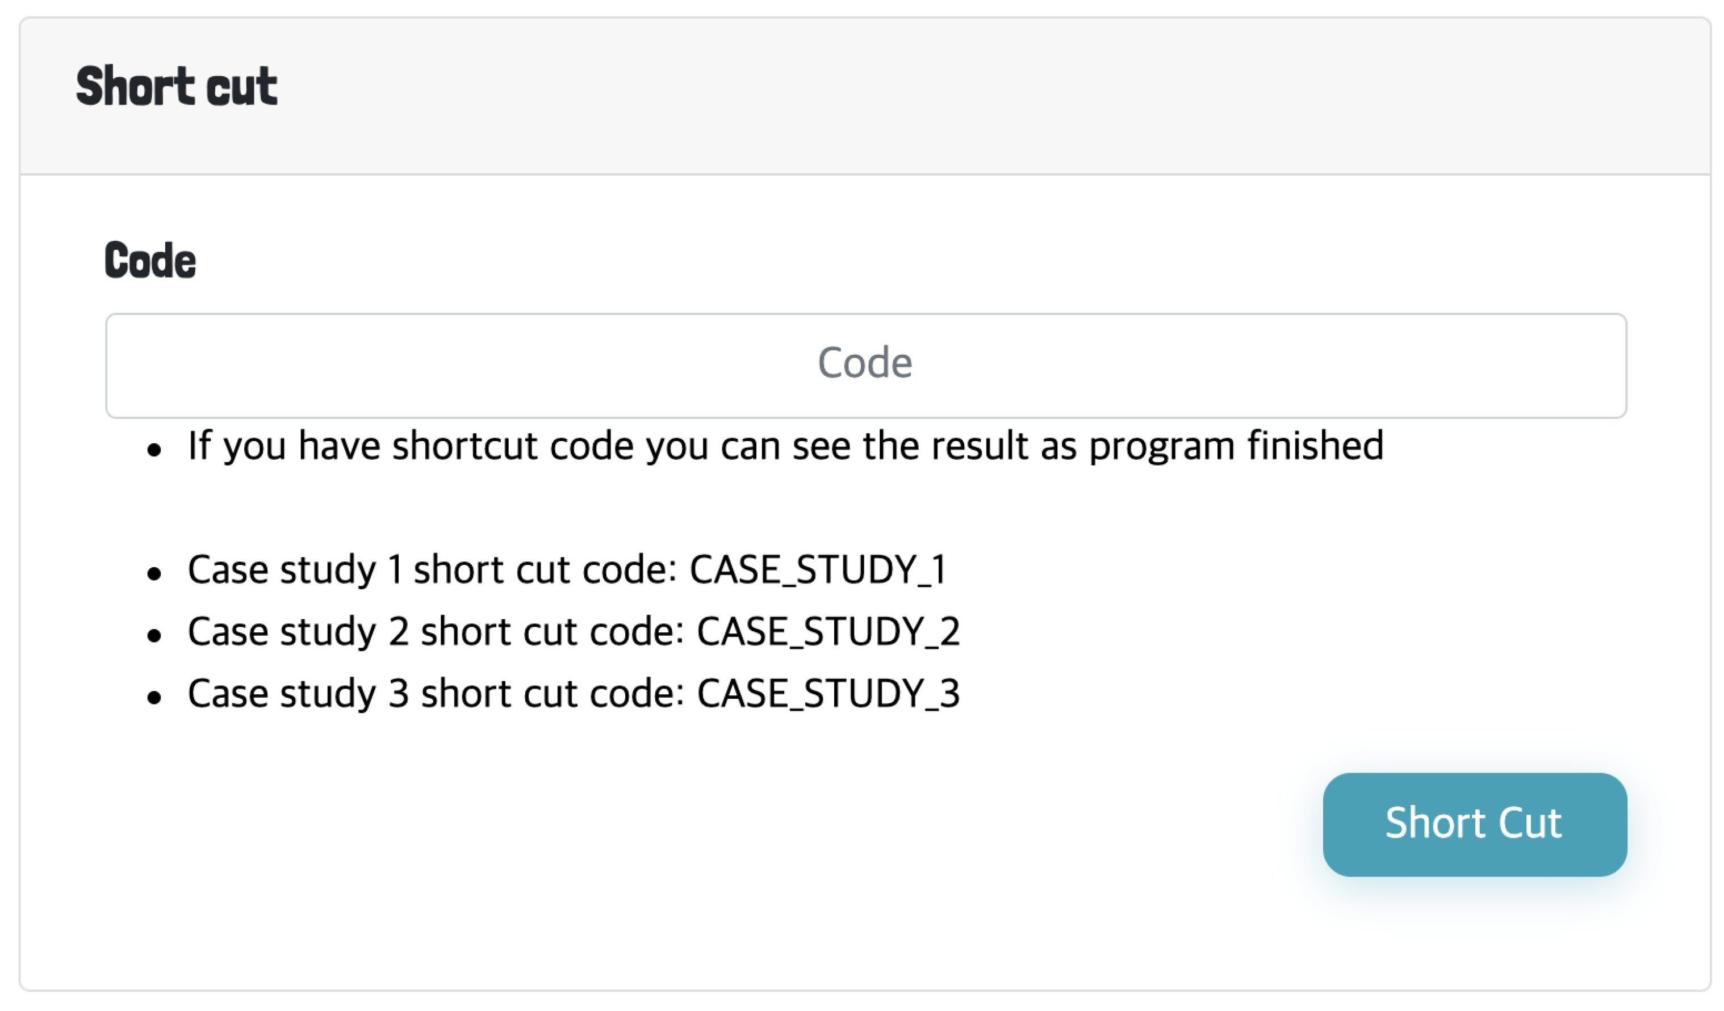The height and width of the screenshot is (1011, 1724).
Task: Click the bullet before 'If you have shortcut code'
Action: tap(154, 450)
